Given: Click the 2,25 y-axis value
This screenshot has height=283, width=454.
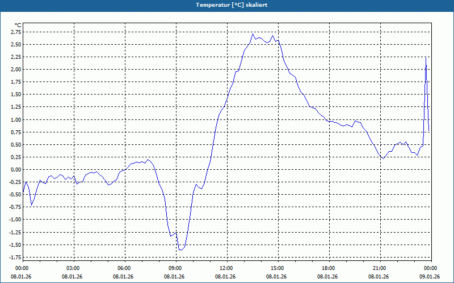Looking at the screenshot, I should 16,57.
